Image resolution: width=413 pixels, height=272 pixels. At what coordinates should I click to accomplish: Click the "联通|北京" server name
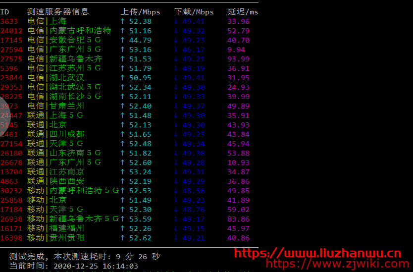tap(47, 125)
